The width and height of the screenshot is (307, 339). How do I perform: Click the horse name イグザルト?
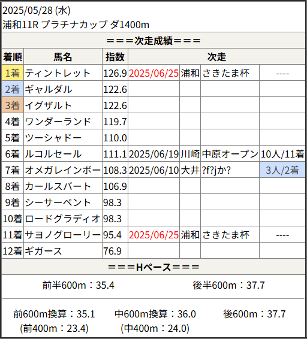pyautogui.click(x=48, y=105)
